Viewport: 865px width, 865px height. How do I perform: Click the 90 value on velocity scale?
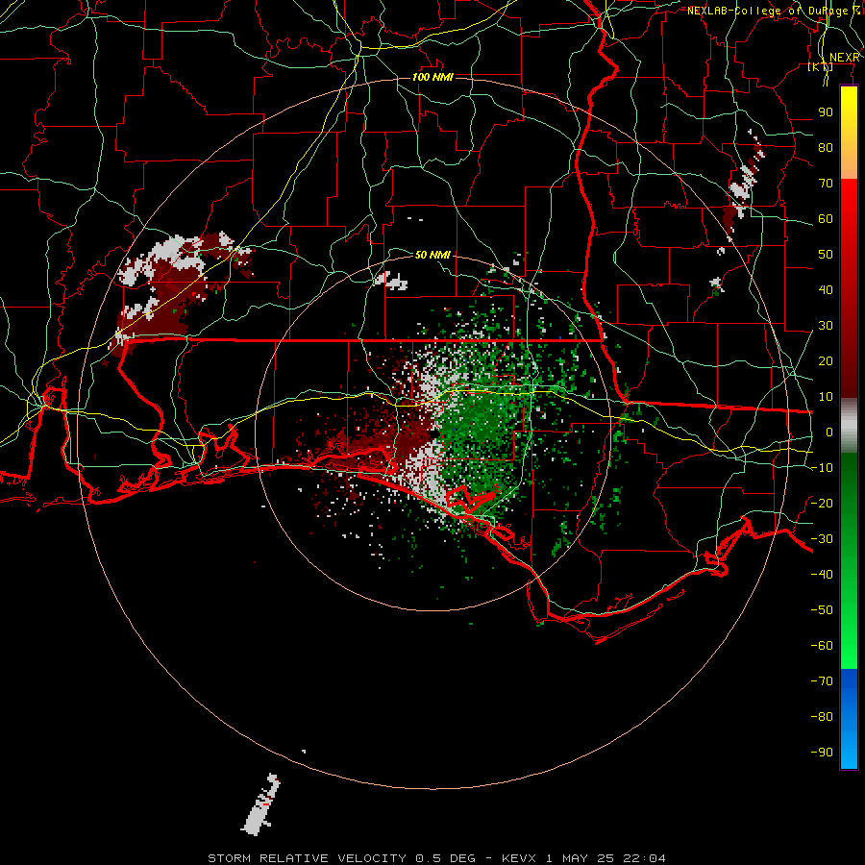826,112
